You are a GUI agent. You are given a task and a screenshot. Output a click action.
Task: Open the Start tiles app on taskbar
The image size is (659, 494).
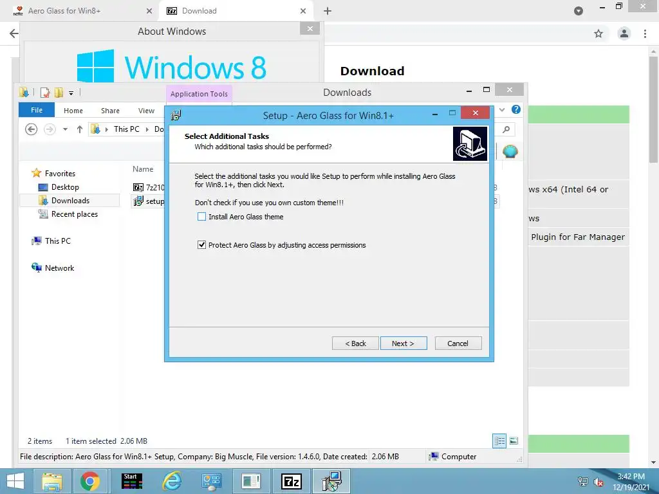click(x=131, y=481)
